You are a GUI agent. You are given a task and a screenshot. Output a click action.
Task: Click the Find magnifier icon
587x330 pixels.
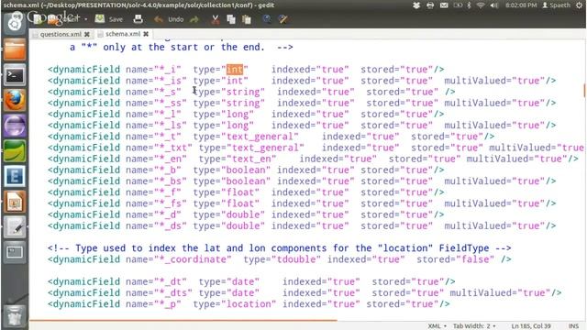(267, 19)
